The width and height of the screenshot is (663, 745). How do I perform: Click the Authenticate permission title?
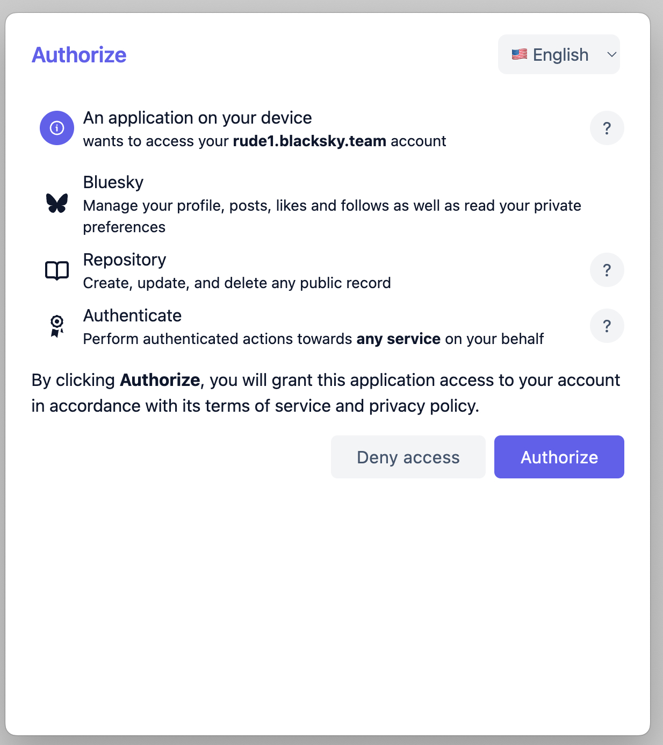[x=132, y=316]
